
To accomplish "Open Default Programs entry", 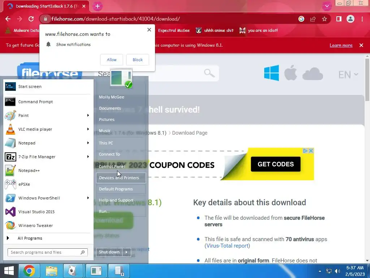I will [x=121, y=189].
